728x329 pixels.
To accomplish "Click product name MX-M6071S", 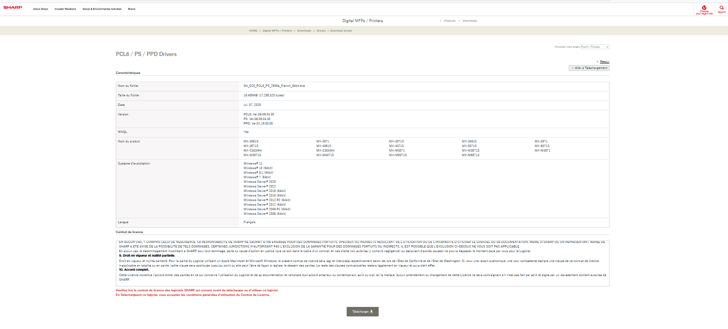I will tap(470, 155).
